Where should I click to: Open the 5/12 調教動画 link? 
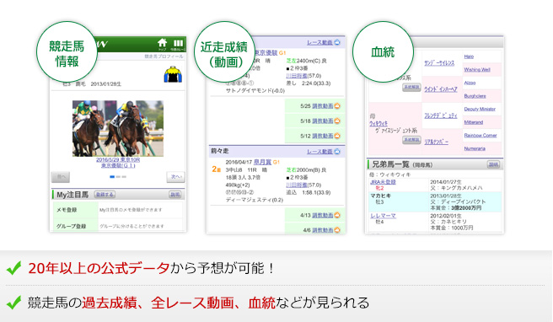[322, 136]
